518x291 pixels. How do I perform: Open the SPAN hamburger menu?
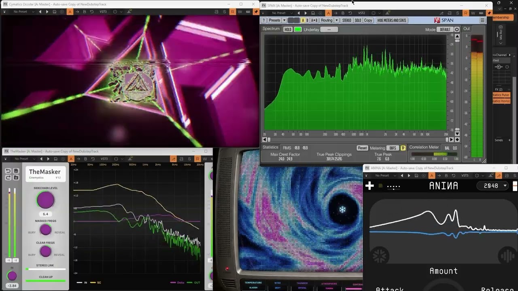pyautogui.click(x=482, y=20)
